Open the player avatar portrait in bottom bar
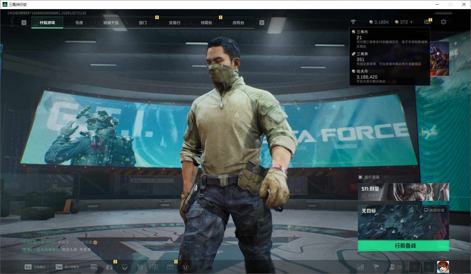Screen dimensions: 471x274 (443, 267)
